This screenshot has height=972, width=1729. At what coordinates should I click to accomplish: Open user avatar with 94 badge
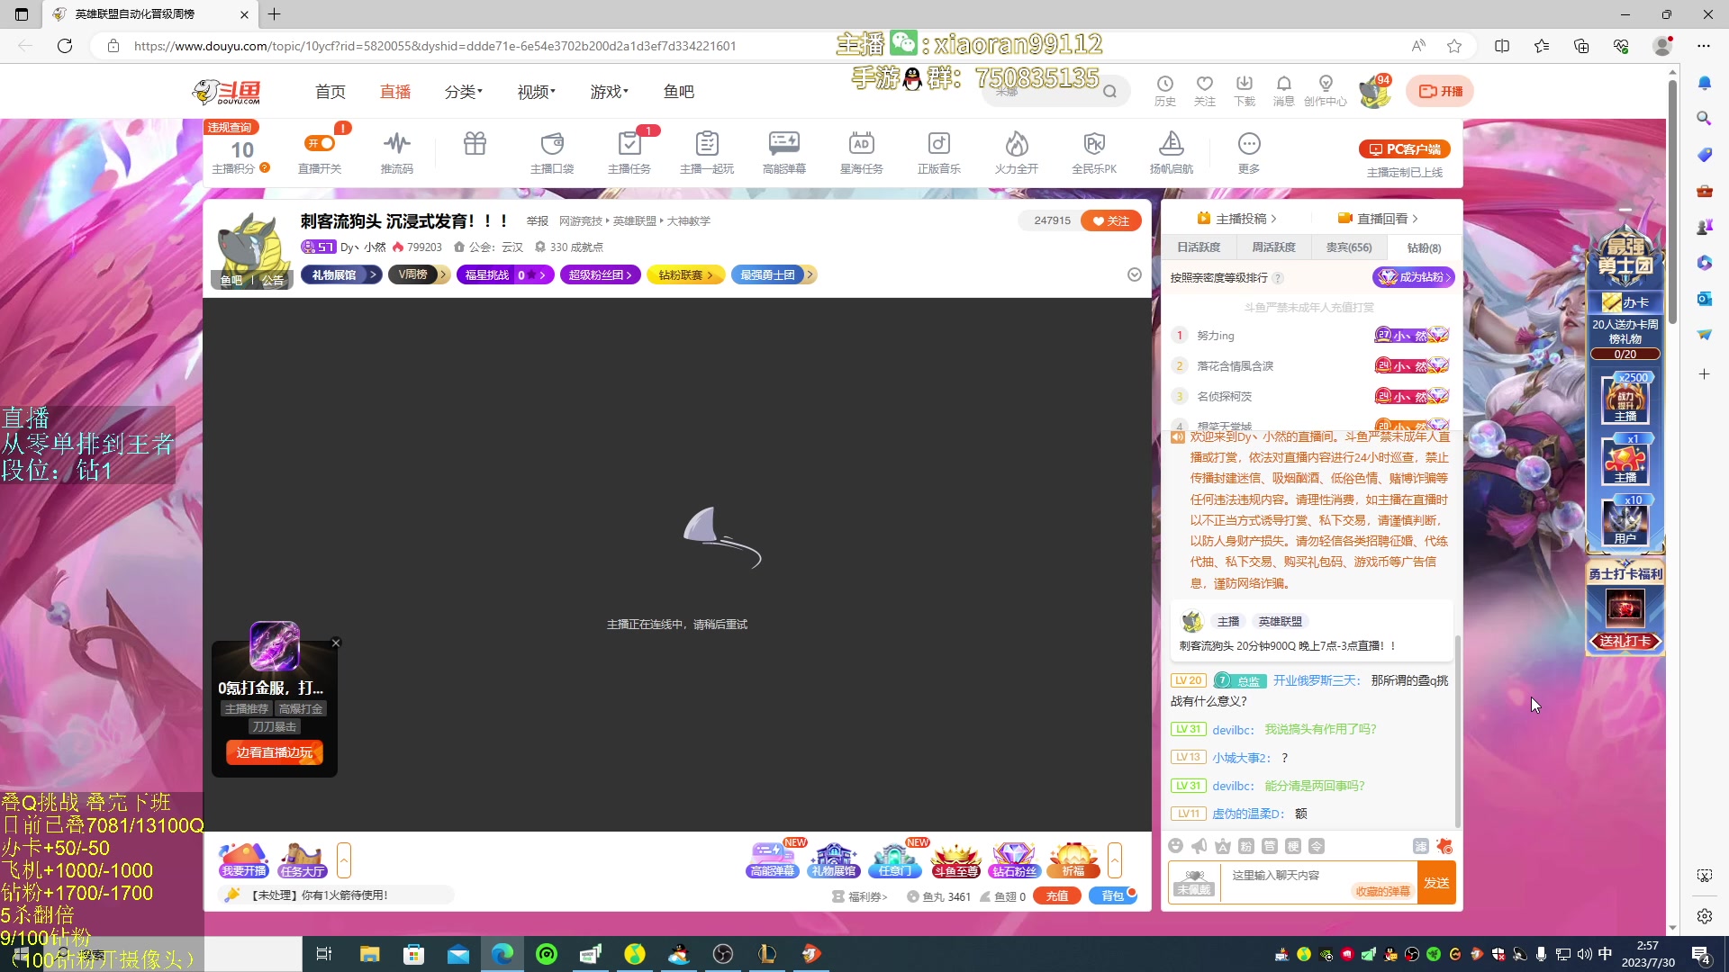tap(1374, 92)
